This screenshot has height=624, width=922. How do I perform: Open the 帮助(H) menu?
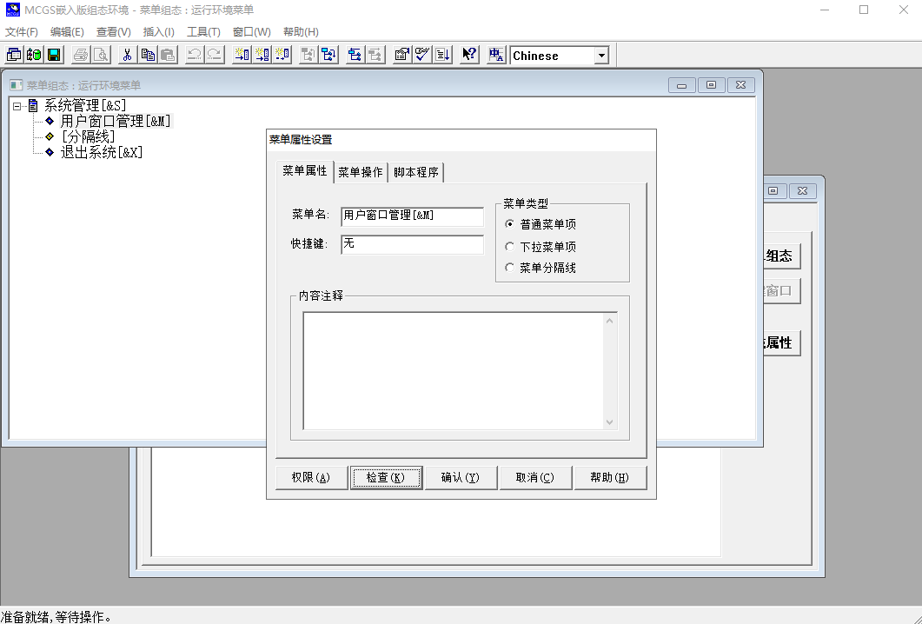coord(301,32)
